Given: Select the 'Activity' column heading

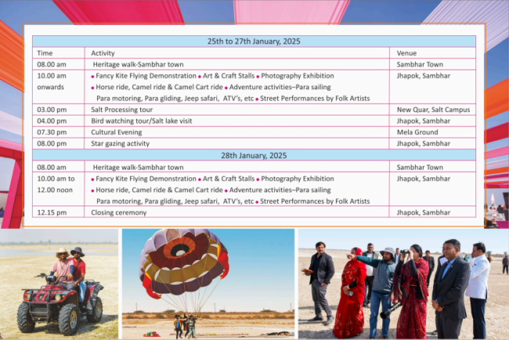Looking at the screenshot, I should 103,53.
